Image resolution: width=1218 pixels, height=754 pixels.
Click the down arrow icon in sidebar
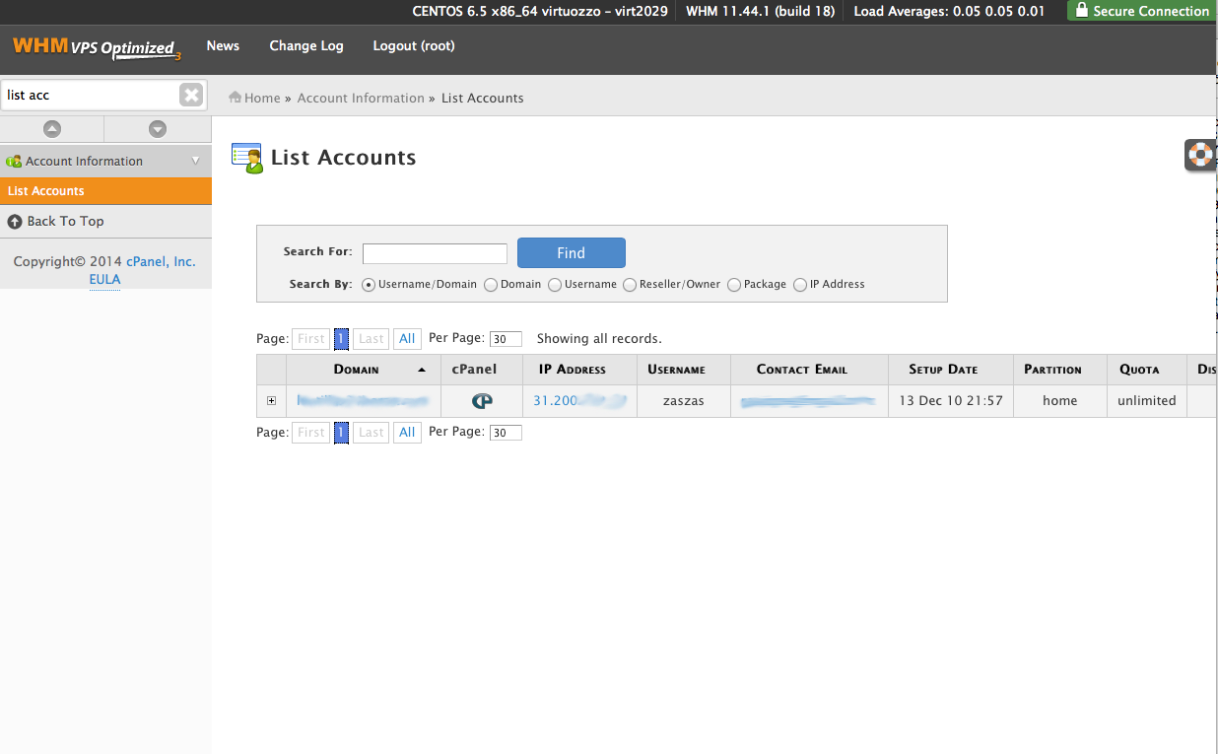158,129
